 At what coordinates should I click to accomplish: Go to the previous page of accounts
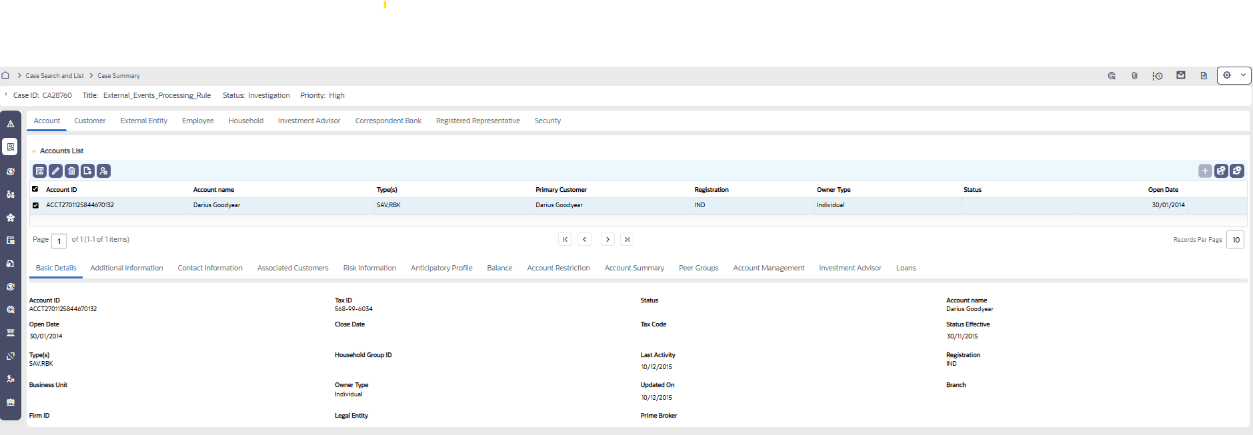(x=585, y=239)
